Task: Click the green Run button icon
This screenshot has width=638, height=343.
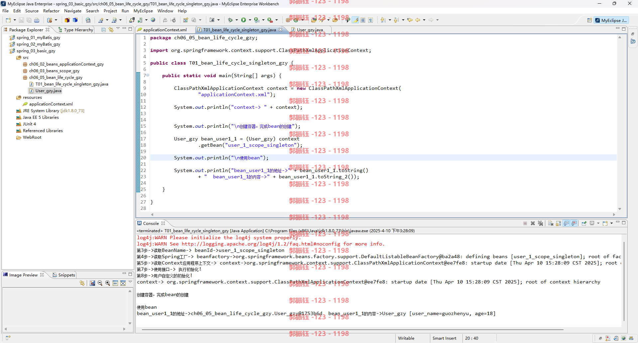Action: pyautogui.click(x=244, y=20)
